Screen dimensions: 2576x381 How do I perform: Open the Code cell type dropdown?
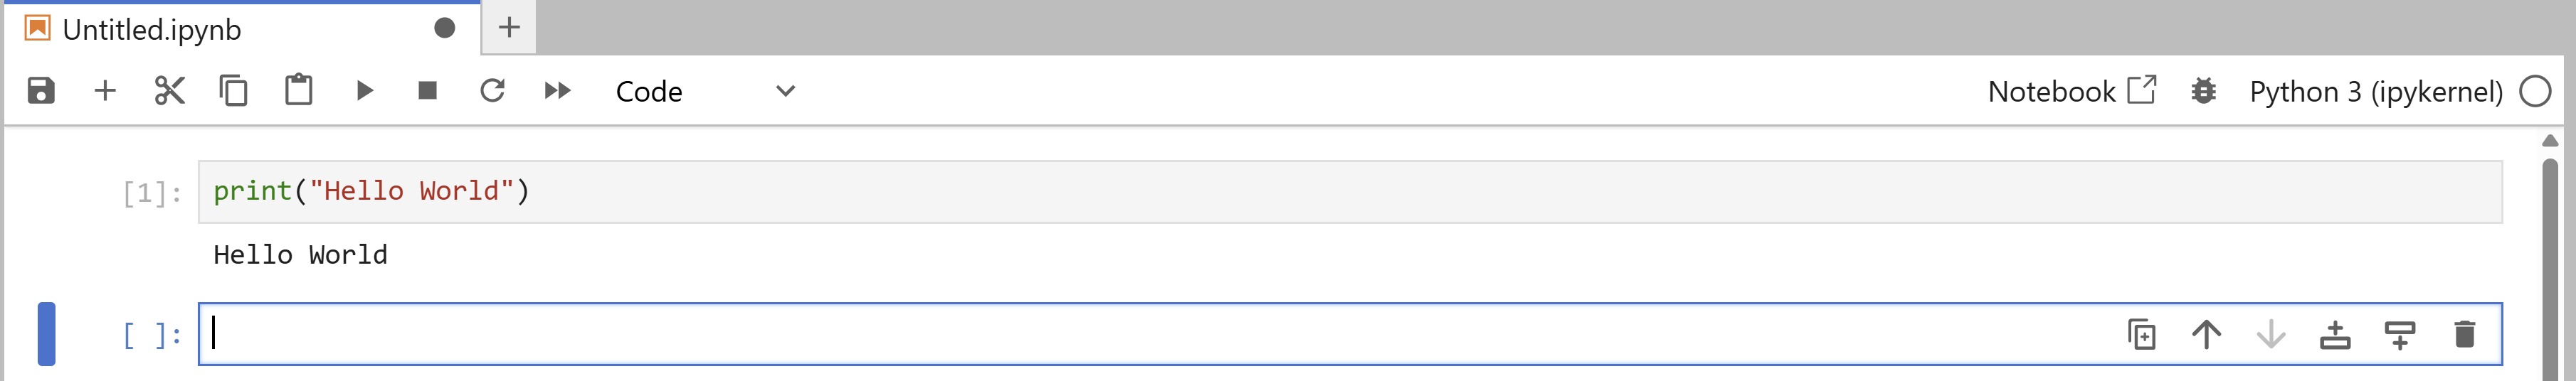(x=705, y=91)
